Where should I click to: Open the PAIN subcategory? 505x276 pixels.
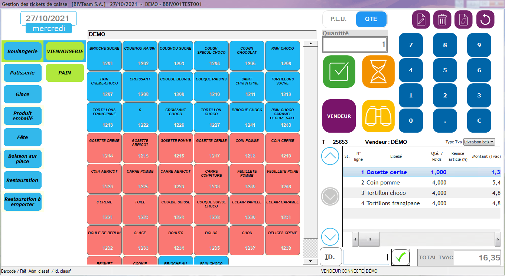tap(65, 73)
